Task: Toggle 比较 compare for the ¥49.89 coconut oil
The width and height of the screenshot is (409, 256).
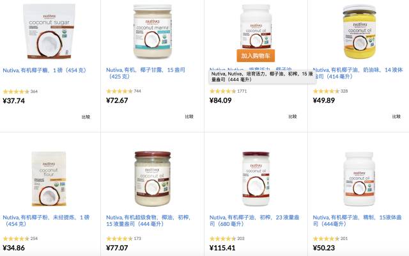Action: 396,116
